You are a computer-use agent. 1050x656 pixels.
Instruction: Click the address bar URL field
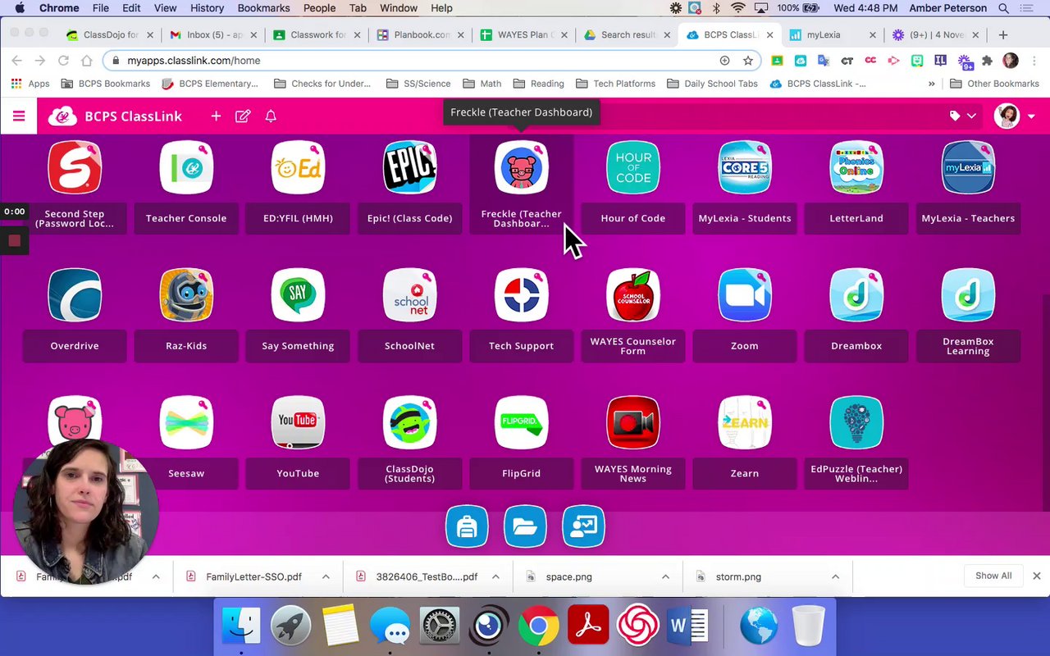pyautogui.click(x=410, y=61)
